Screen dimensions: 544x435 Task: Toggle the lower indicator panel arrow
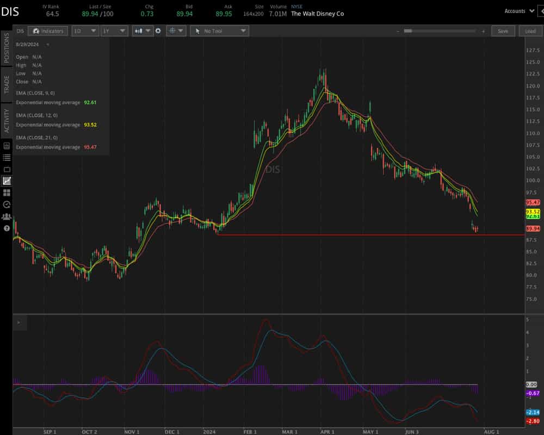pos(18,322)
